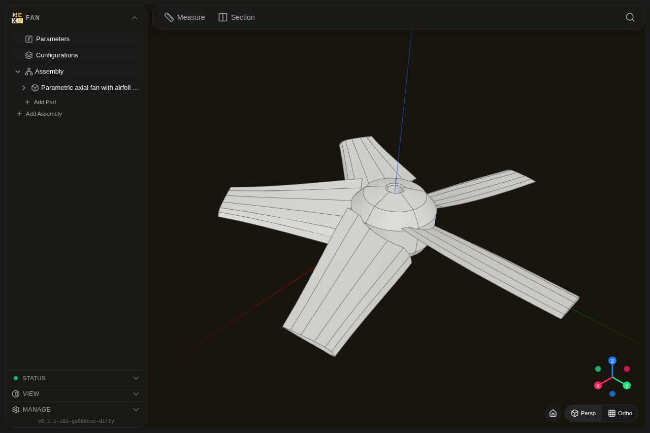Viewport: 650px width, 433px height.
Task: Click the FAN project title
Action: tap(33, 18)
